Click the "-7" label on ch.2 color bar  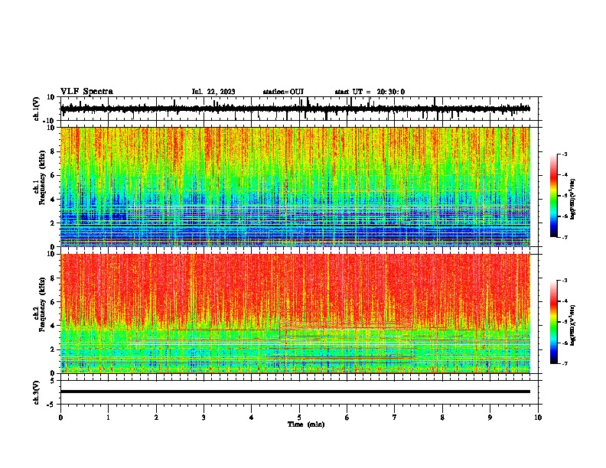click(x=565, y=363)
